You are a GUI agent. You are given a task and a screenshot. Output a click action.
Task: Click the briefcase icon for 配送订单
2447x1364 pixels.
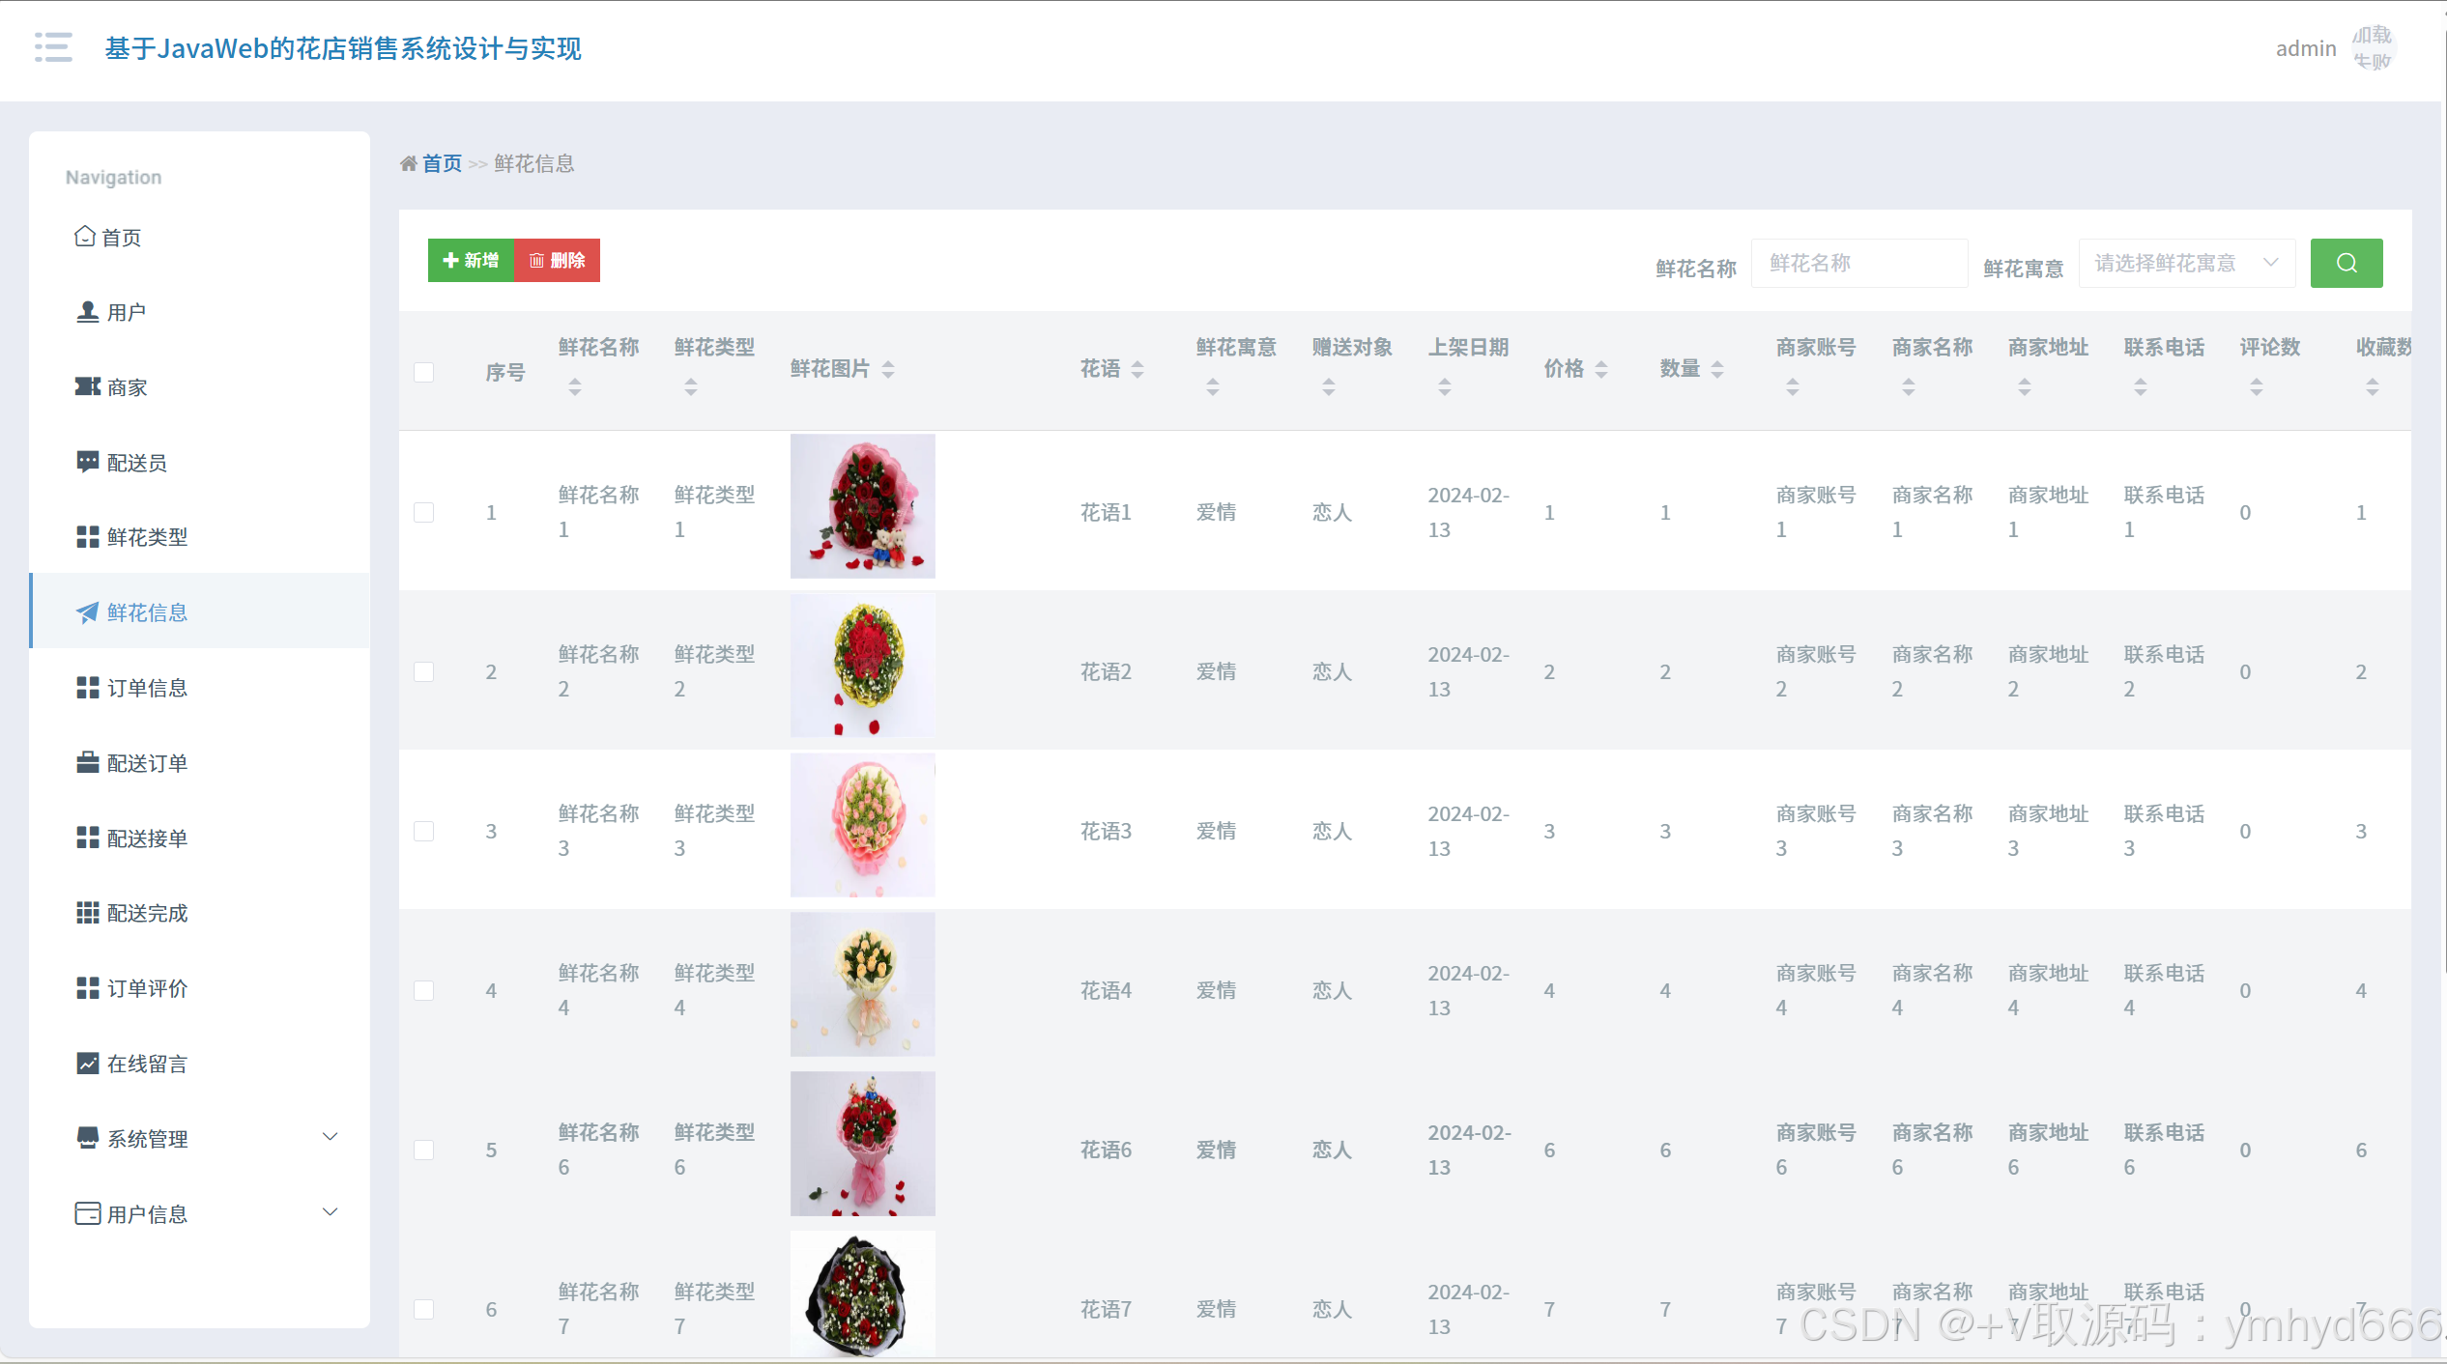87,762
